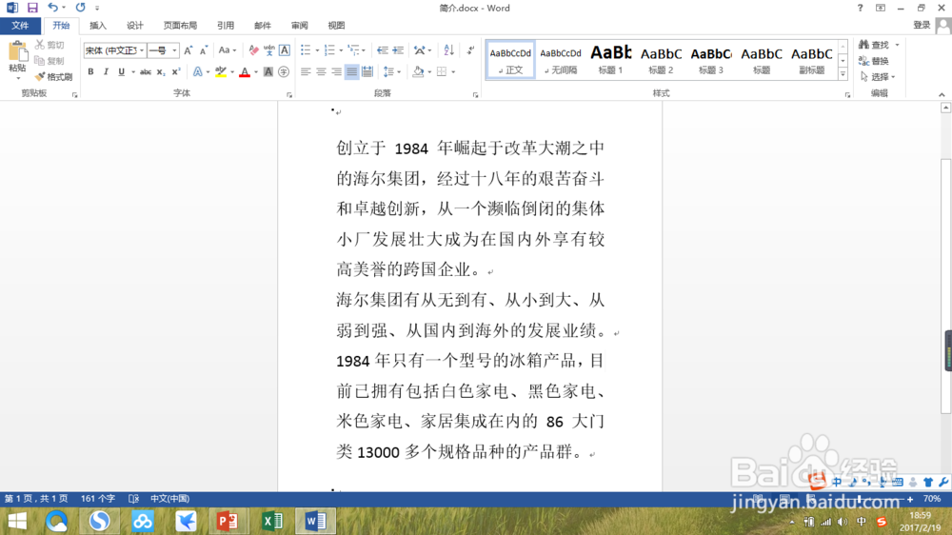
Task: Click the word count 161 个字
Action: (98, 499)
